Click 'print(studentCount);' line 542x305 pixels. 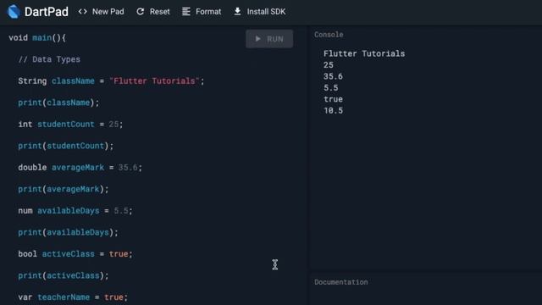point(66,146)
